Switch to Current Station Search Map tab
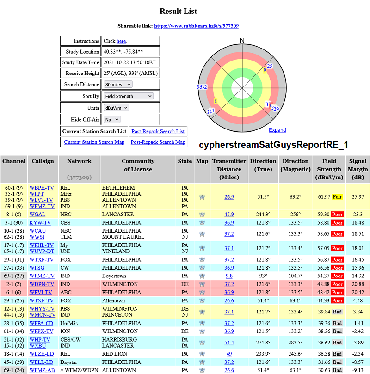The width and height of the screenshot is (370, 374). click(x=94, y=142)
